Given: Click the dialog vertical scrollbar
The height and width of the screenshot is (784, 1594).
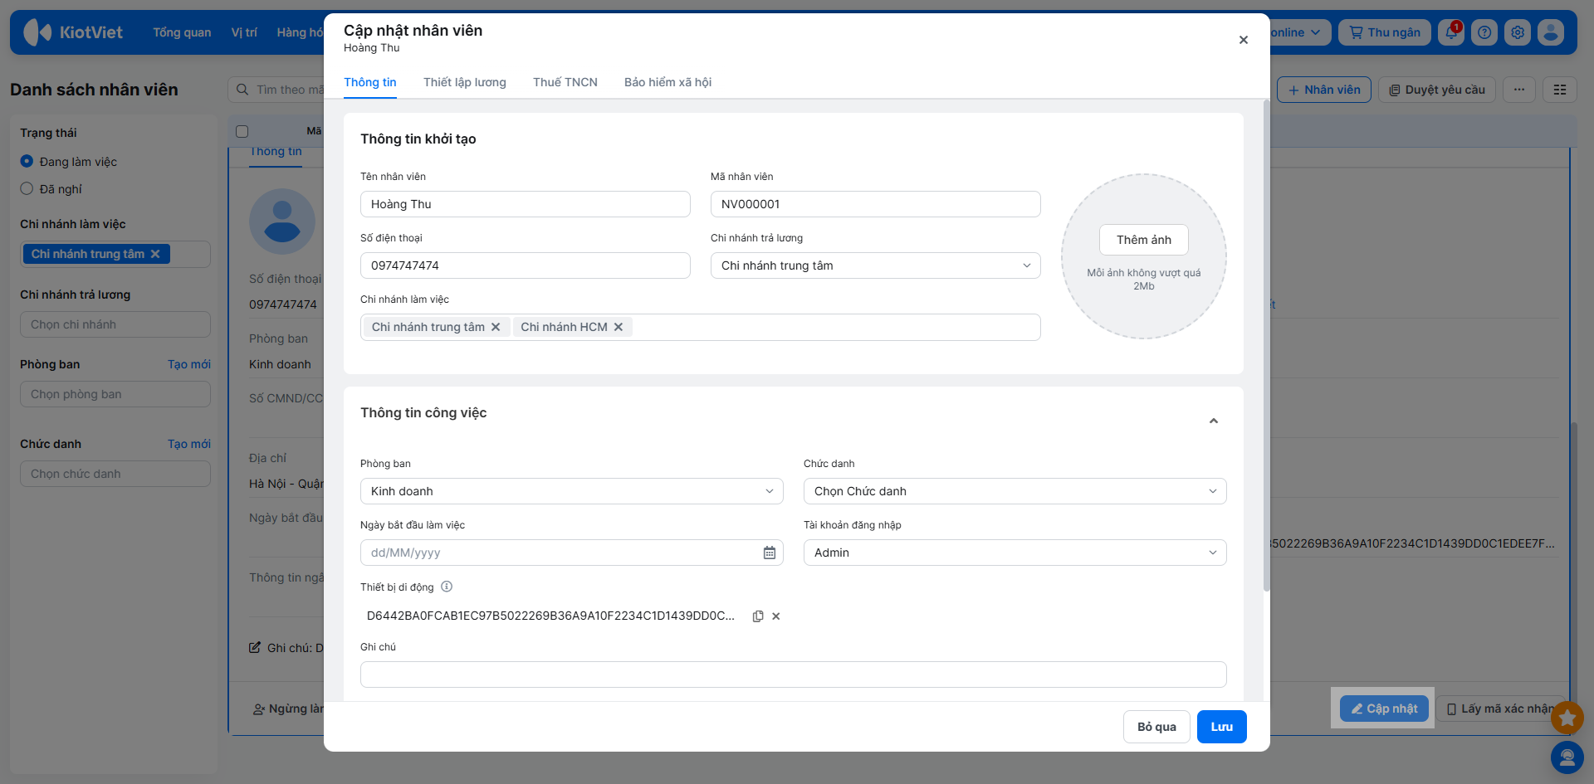Looking at the screenshot, I should (1266, 345).
